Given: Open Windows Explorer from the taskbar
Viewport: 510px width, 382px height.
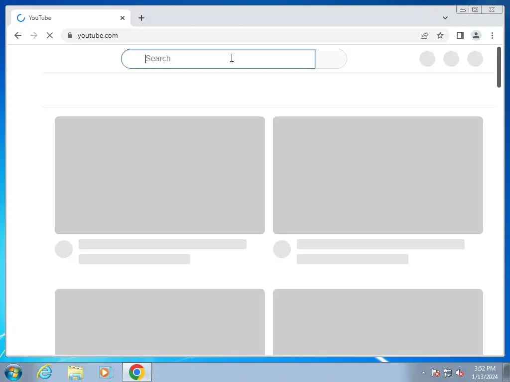Looking at the screenshot, I should [75, 372].
